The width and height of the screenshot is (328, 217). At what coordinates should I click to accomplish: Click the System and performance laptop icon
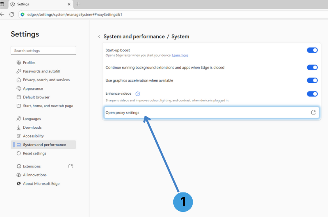click(x=19, y=145)
